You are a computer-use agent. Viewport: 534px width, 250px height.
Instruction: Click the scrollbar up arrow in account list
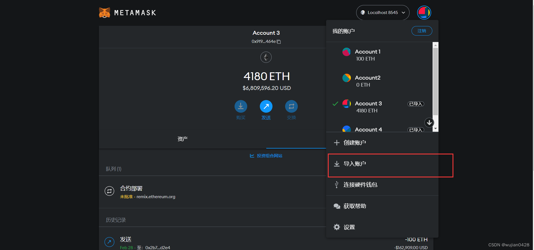tap(435, 45)
